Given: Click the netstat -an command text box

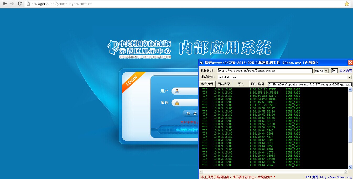Looking at the screenshot, I should pos(282,77).
